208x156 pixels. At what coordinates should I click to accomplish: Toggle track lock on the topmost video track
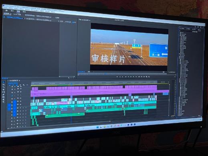click(x=12, y=87)
